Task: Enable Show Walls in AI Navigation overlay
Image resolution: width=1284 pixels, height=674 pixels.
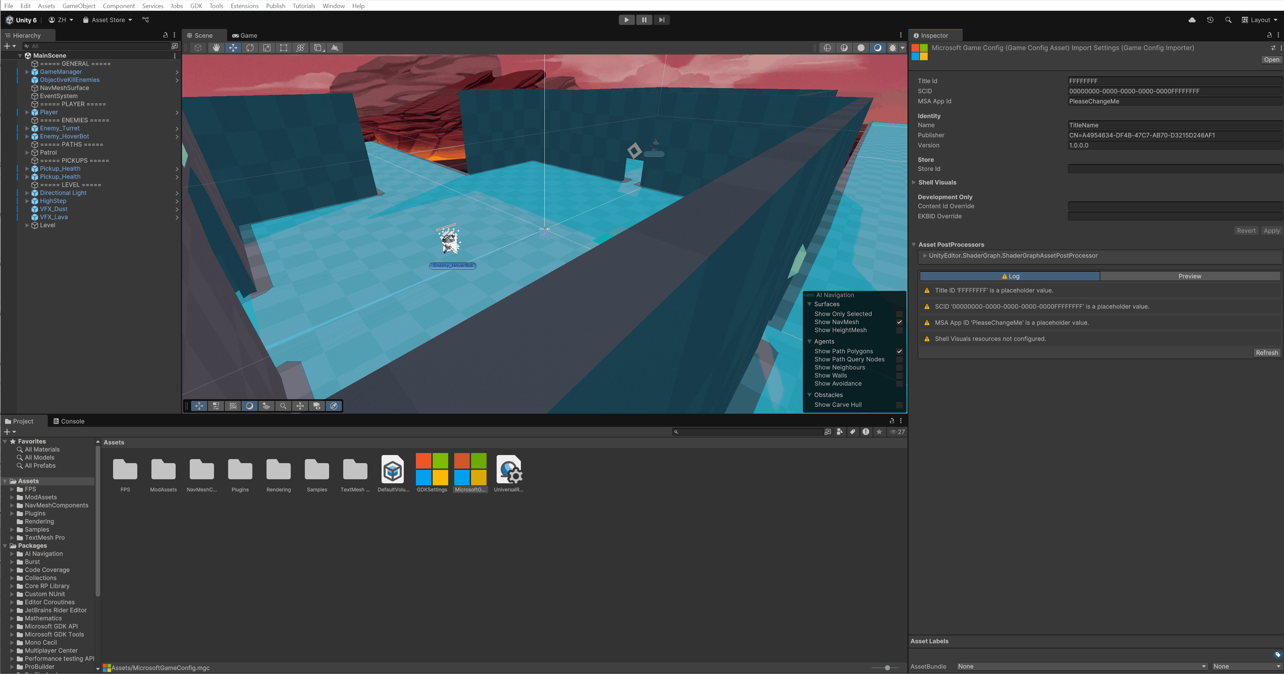Action: (900, 375)
